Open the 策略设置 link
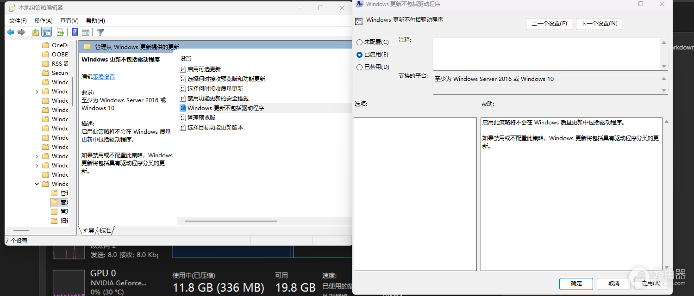This screenshot has height=296, width=694. [x=104, y=77]
